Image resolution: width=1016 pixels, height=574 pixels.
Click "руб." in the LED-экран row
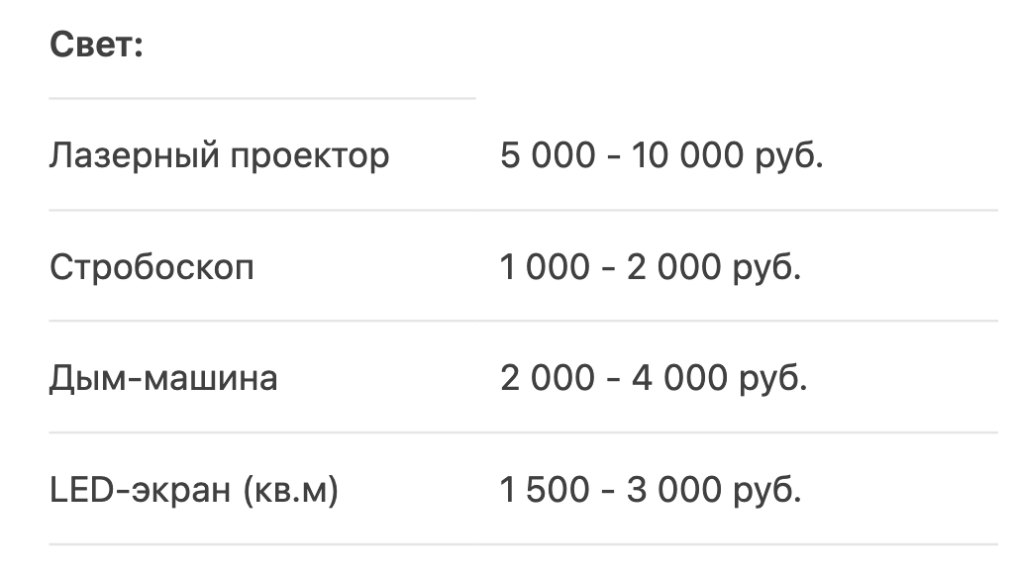pyautogui.click(x=767, y=490)
